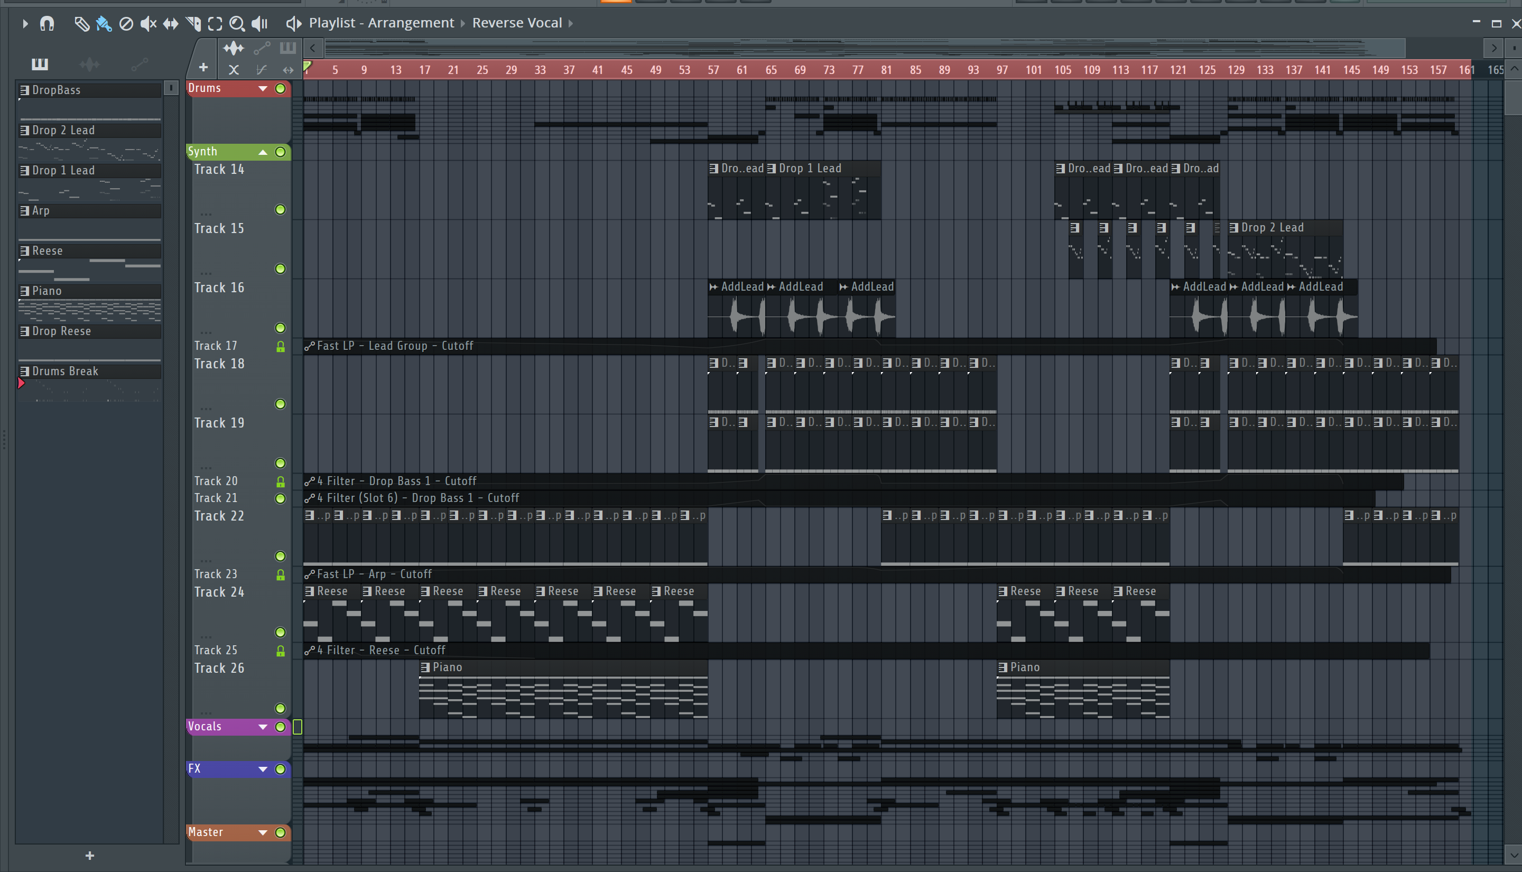
Task: Click the Track 25 lock icon
Action: (x=280, y=651)
